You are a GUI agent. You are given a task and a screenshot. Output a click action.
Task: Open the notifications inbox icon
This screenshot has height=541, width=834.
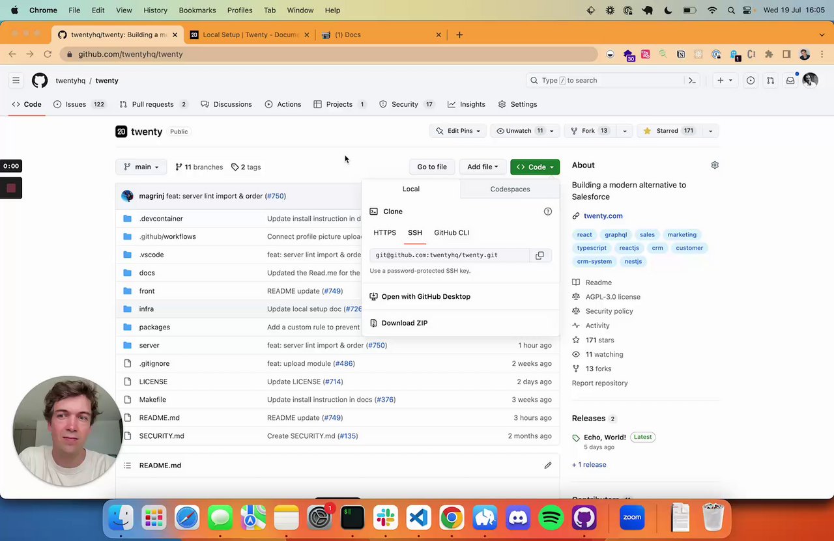coord(790,80)
